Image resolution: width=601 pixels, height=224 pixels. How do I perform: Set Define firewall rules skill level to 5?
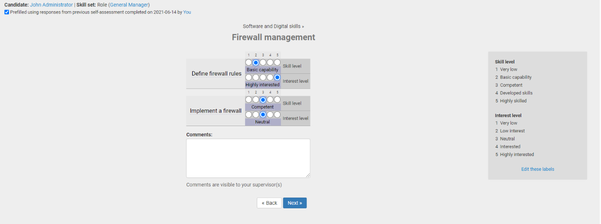coord(277,63)
